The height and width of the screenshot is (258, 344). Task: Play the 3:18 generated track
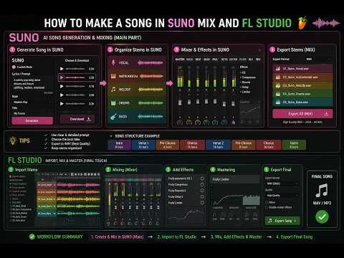62,86
